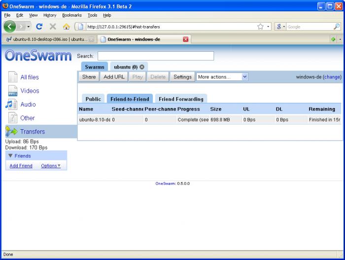Click the magnifier search icon in Google box
This screenshot has height=260, width=345.
337,27
